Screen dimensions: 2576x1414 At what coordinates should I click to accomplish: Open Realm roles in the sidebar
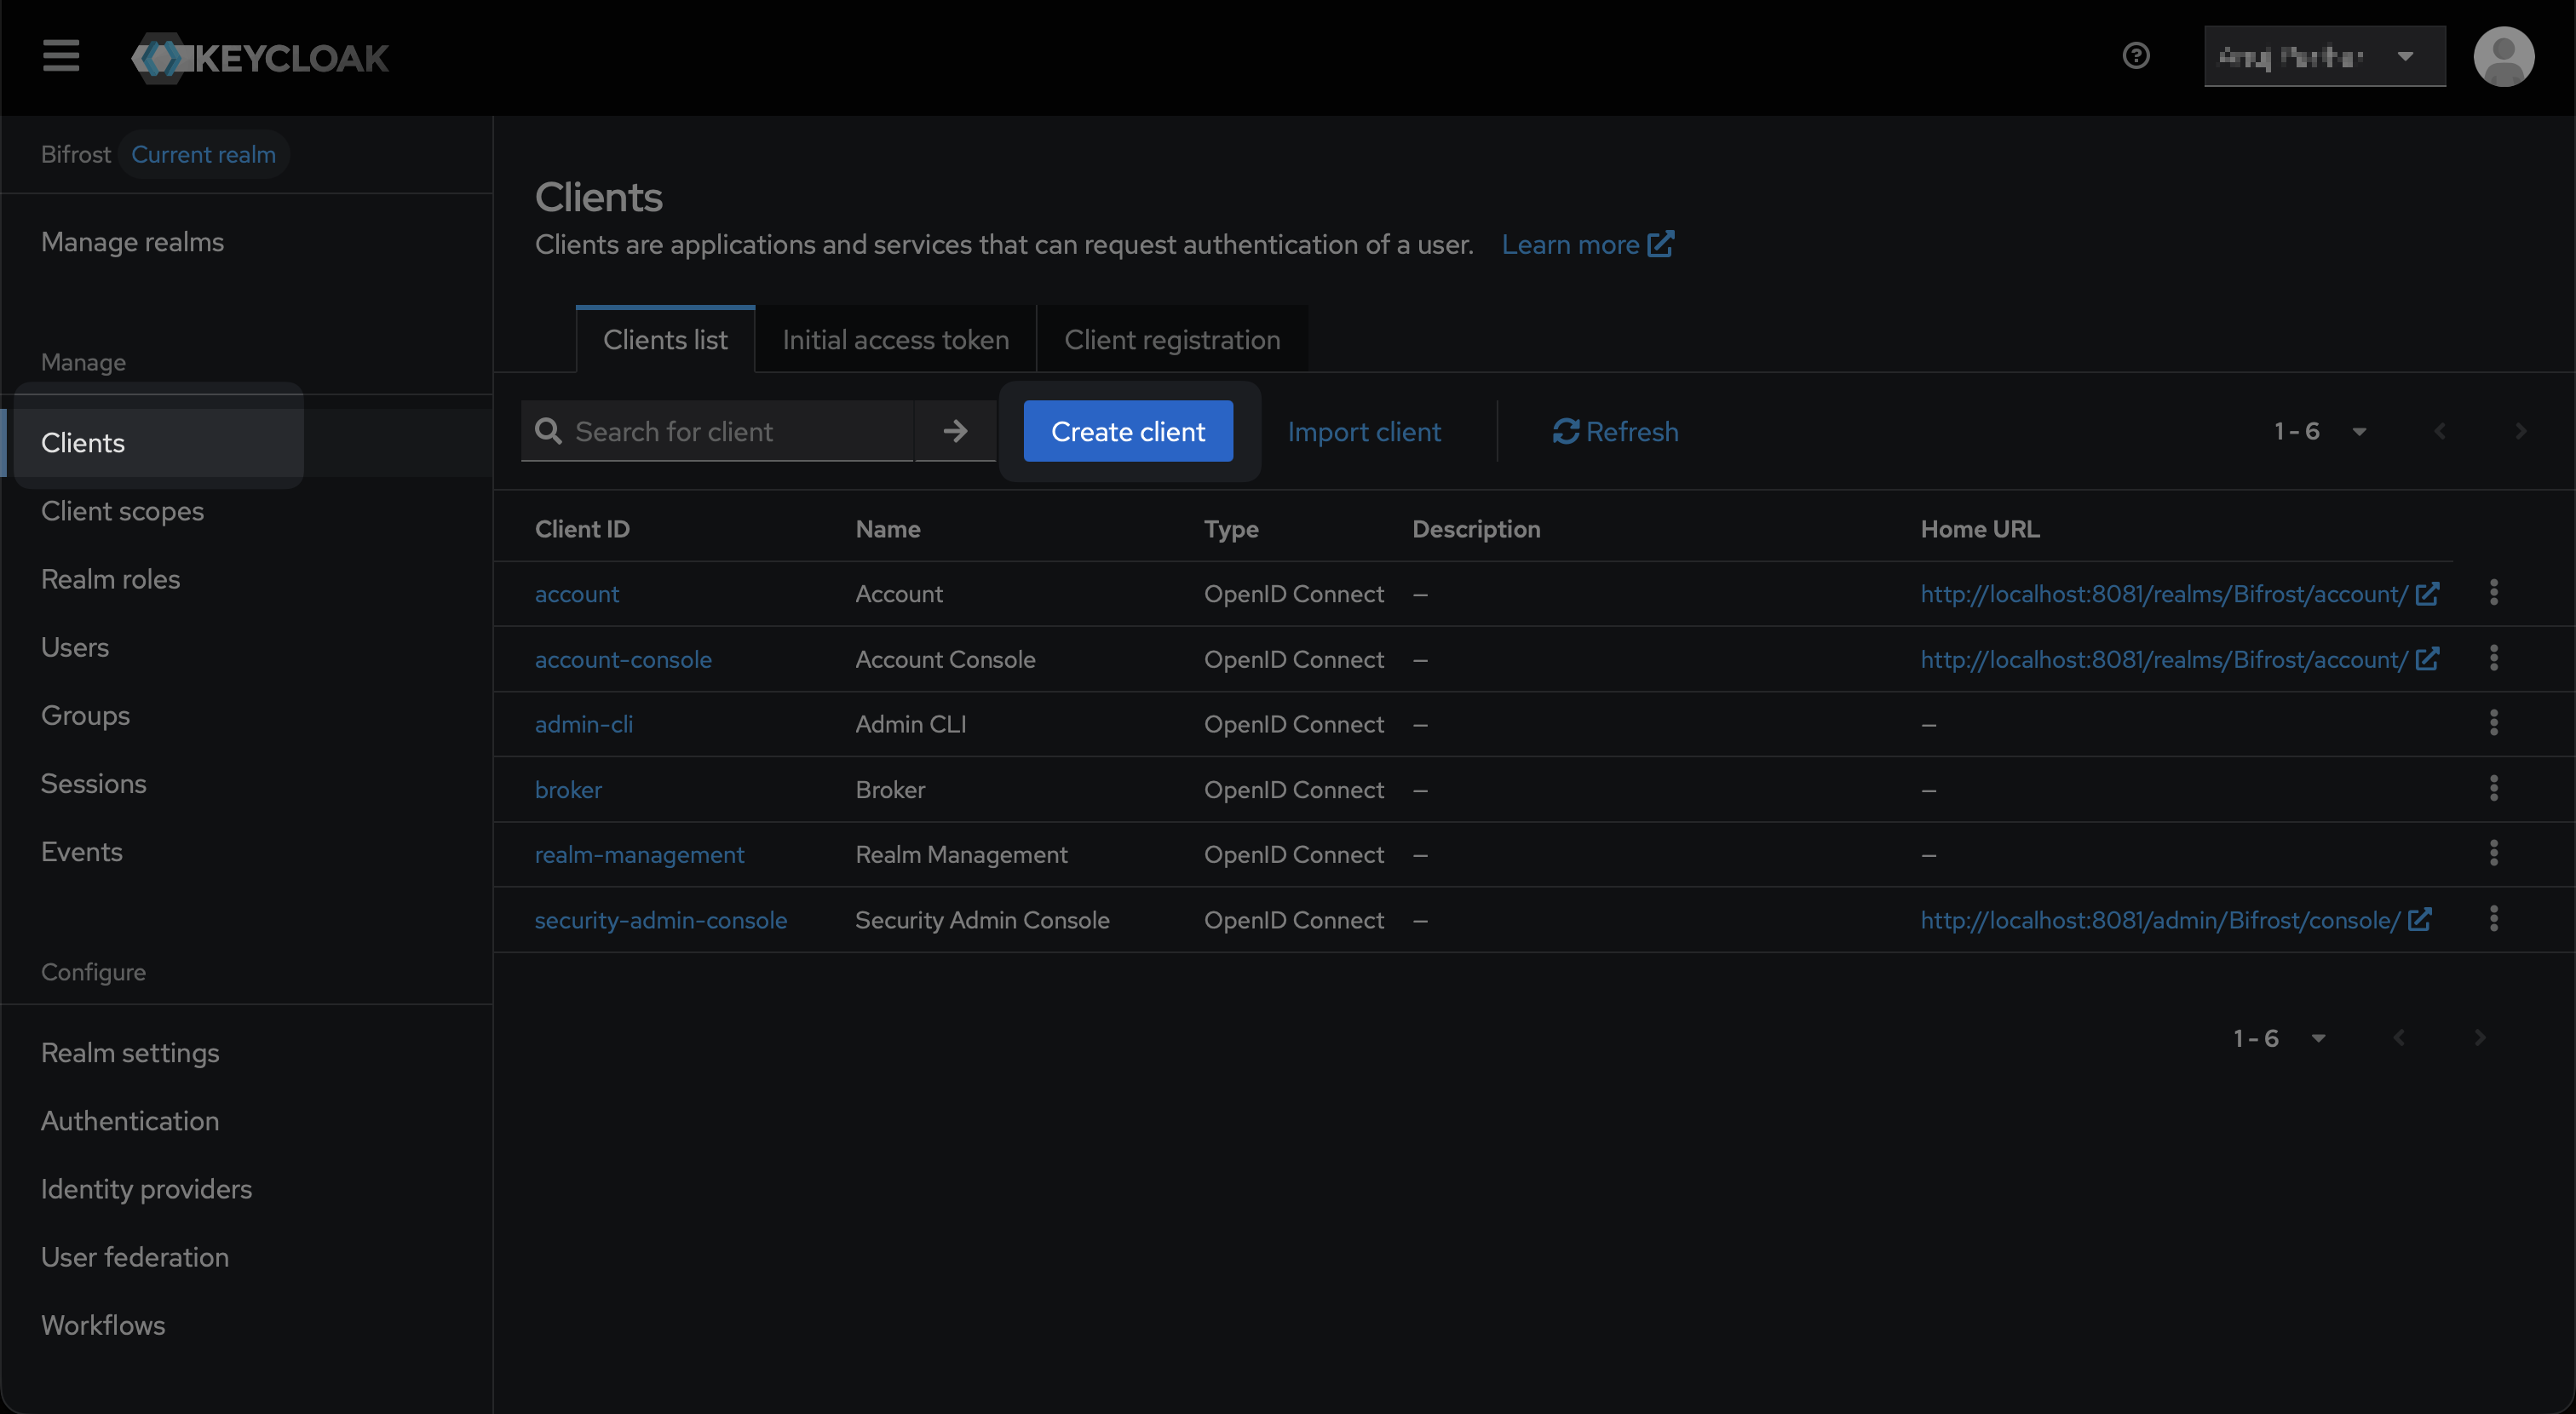[x=110, y=579]
